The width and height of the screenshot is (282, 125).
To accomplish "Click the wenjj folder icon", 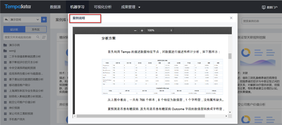I will click(5, 51).
